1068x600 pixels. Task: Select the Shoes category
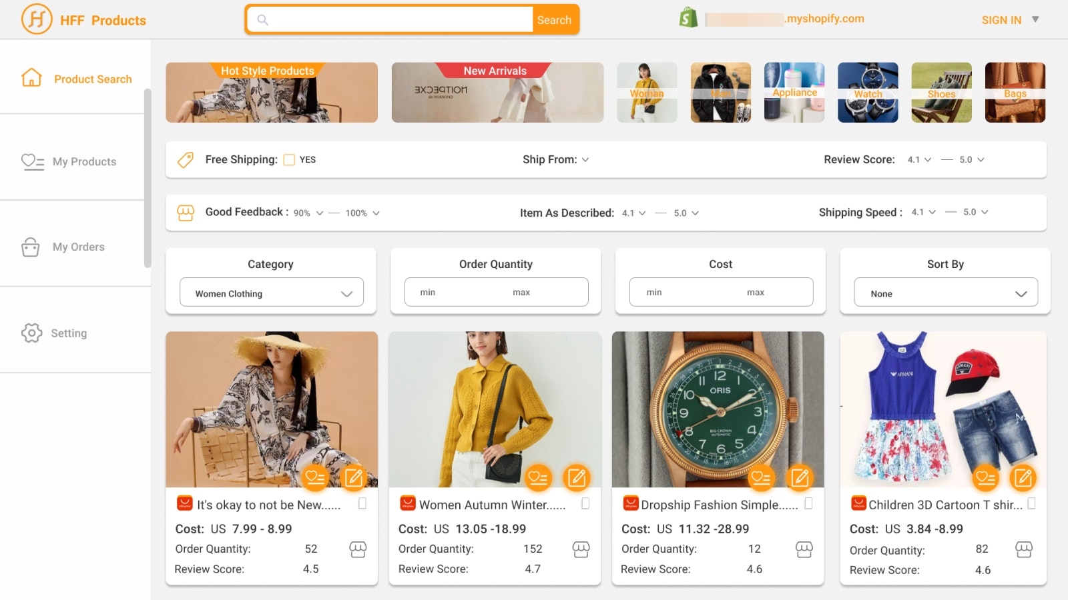click(941, 93)
